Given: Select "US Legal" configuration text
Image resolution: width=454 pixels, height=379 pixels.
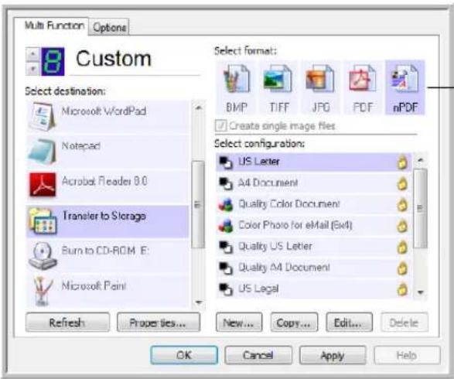Looking at the screenshot, I should coord(258,289).
